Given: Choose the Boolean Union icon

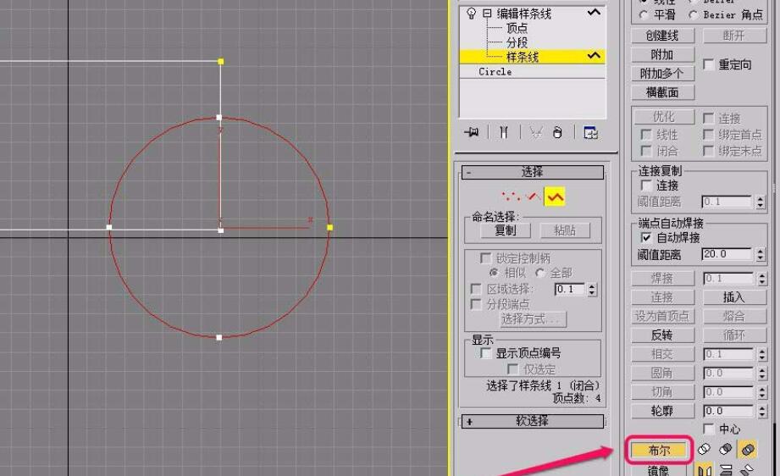Looking at the screenshot, I should tap(705, 450).
